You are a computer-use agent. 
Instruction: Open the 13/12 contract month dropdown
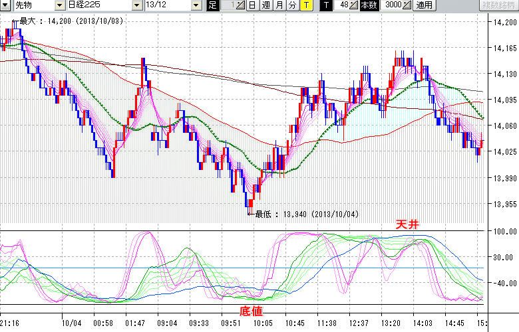(x=196, y=5)
